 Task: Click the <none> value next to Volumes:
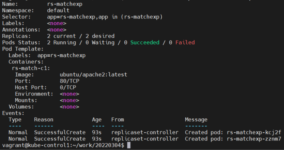69,107
